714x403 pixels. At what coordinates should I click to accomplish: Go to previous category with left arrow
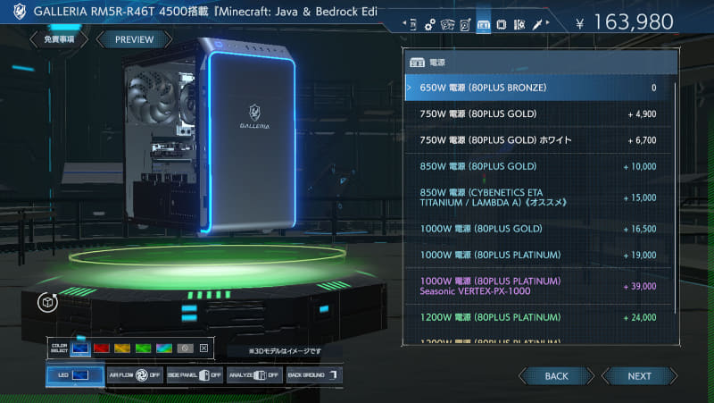(404, 23)
